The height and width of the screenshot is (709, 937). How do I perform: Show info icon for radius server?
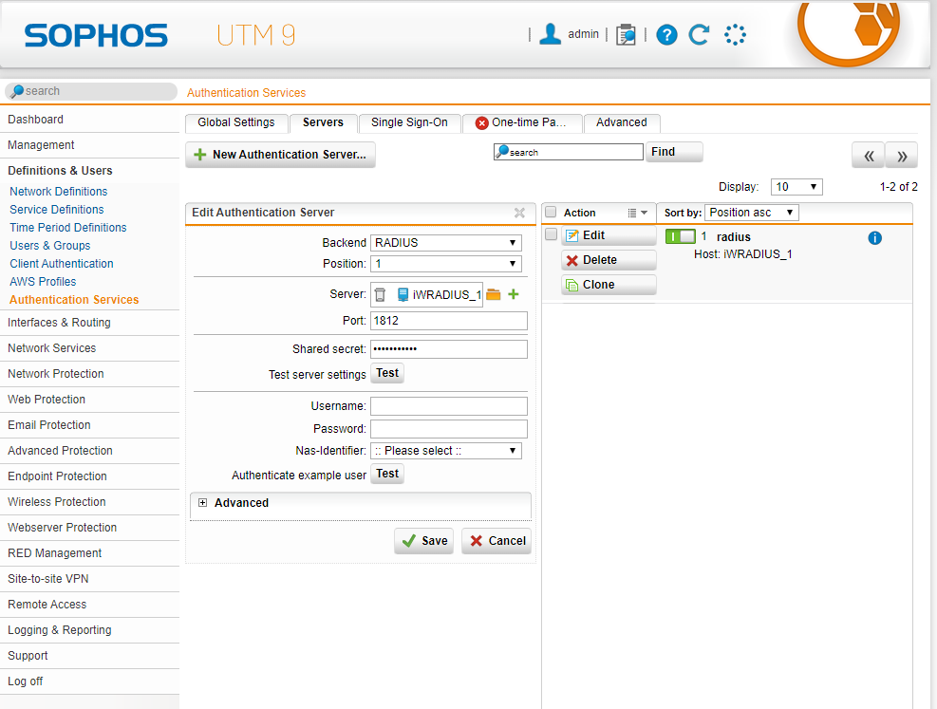[874, 238]
